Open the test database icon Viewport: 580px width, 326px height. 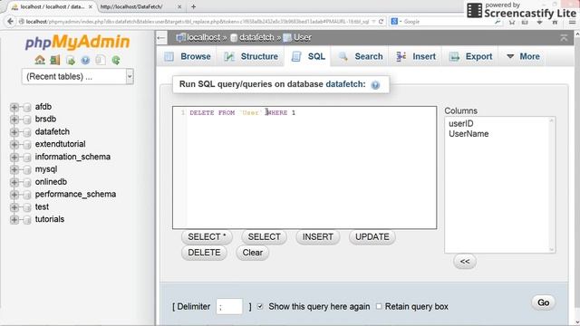point(27,207)
